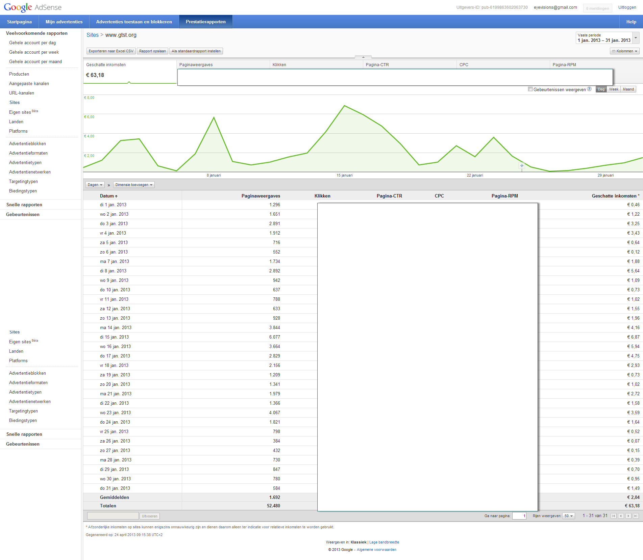Click the eyevisions@gmail.com account label
643x560 pixels.
[x=555, y=7]
